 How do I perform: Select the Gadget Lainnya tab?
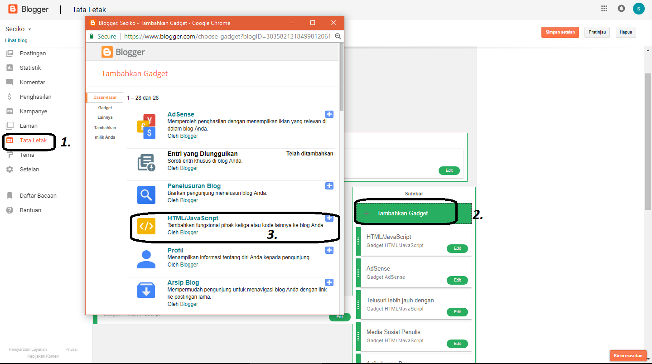coord(105,112)
